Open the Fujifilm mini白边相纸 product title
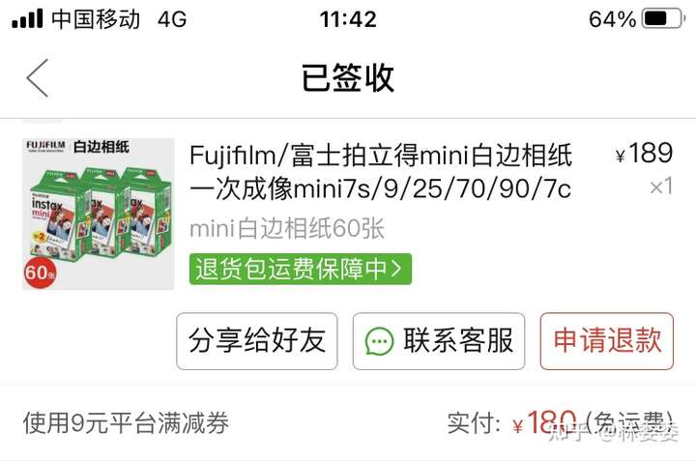 pyautogui.click(x=381, y=172)
